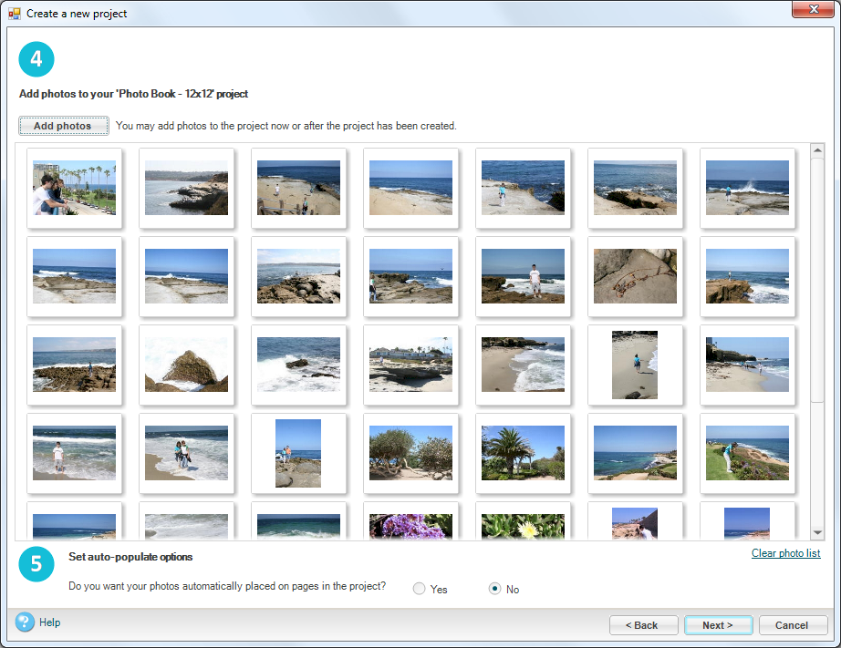Click the photo list scrollbar thumb
Screen dimensions: 841x648
click(817, 279)
